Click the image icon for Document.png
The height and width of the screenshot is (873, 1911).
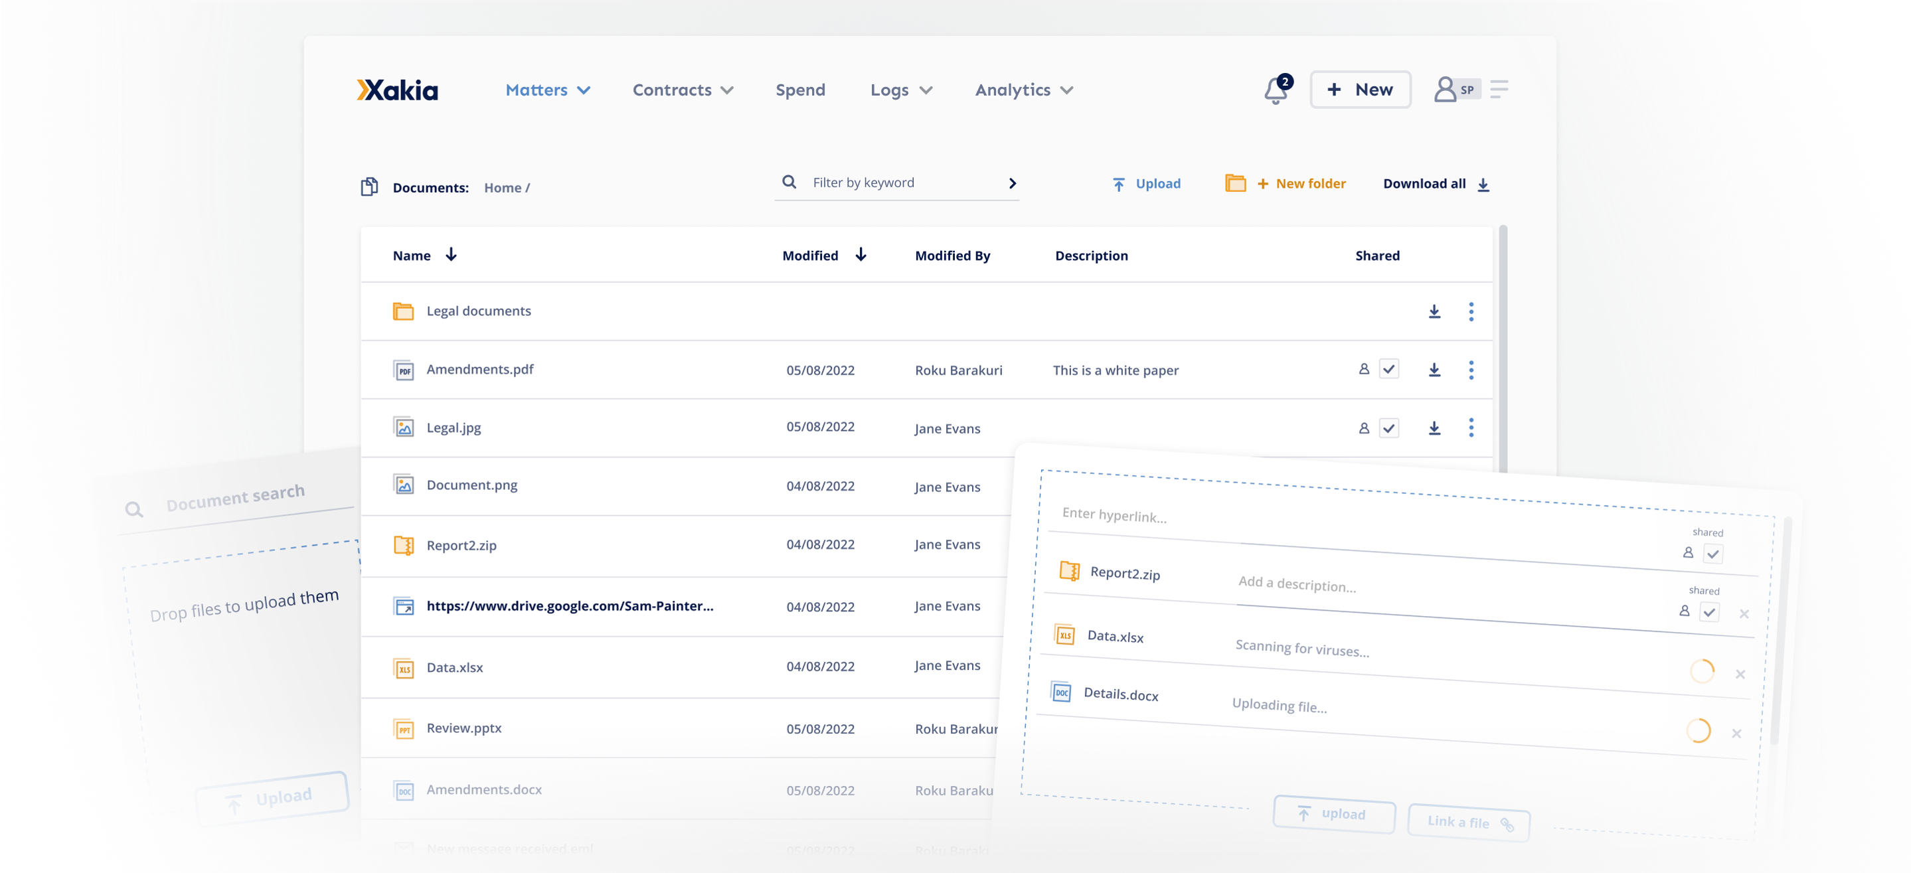pyautogui.click(x=403, y=485)
